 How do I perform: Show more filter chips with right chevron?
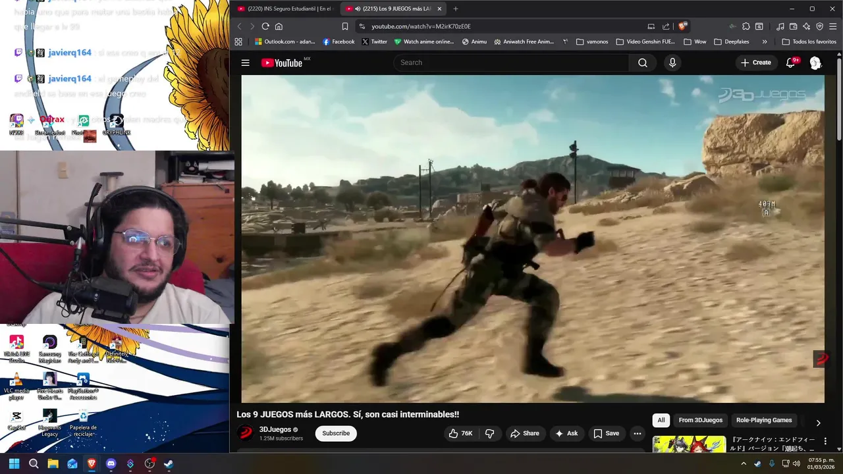pyautogui.click(x=818, y=423)
